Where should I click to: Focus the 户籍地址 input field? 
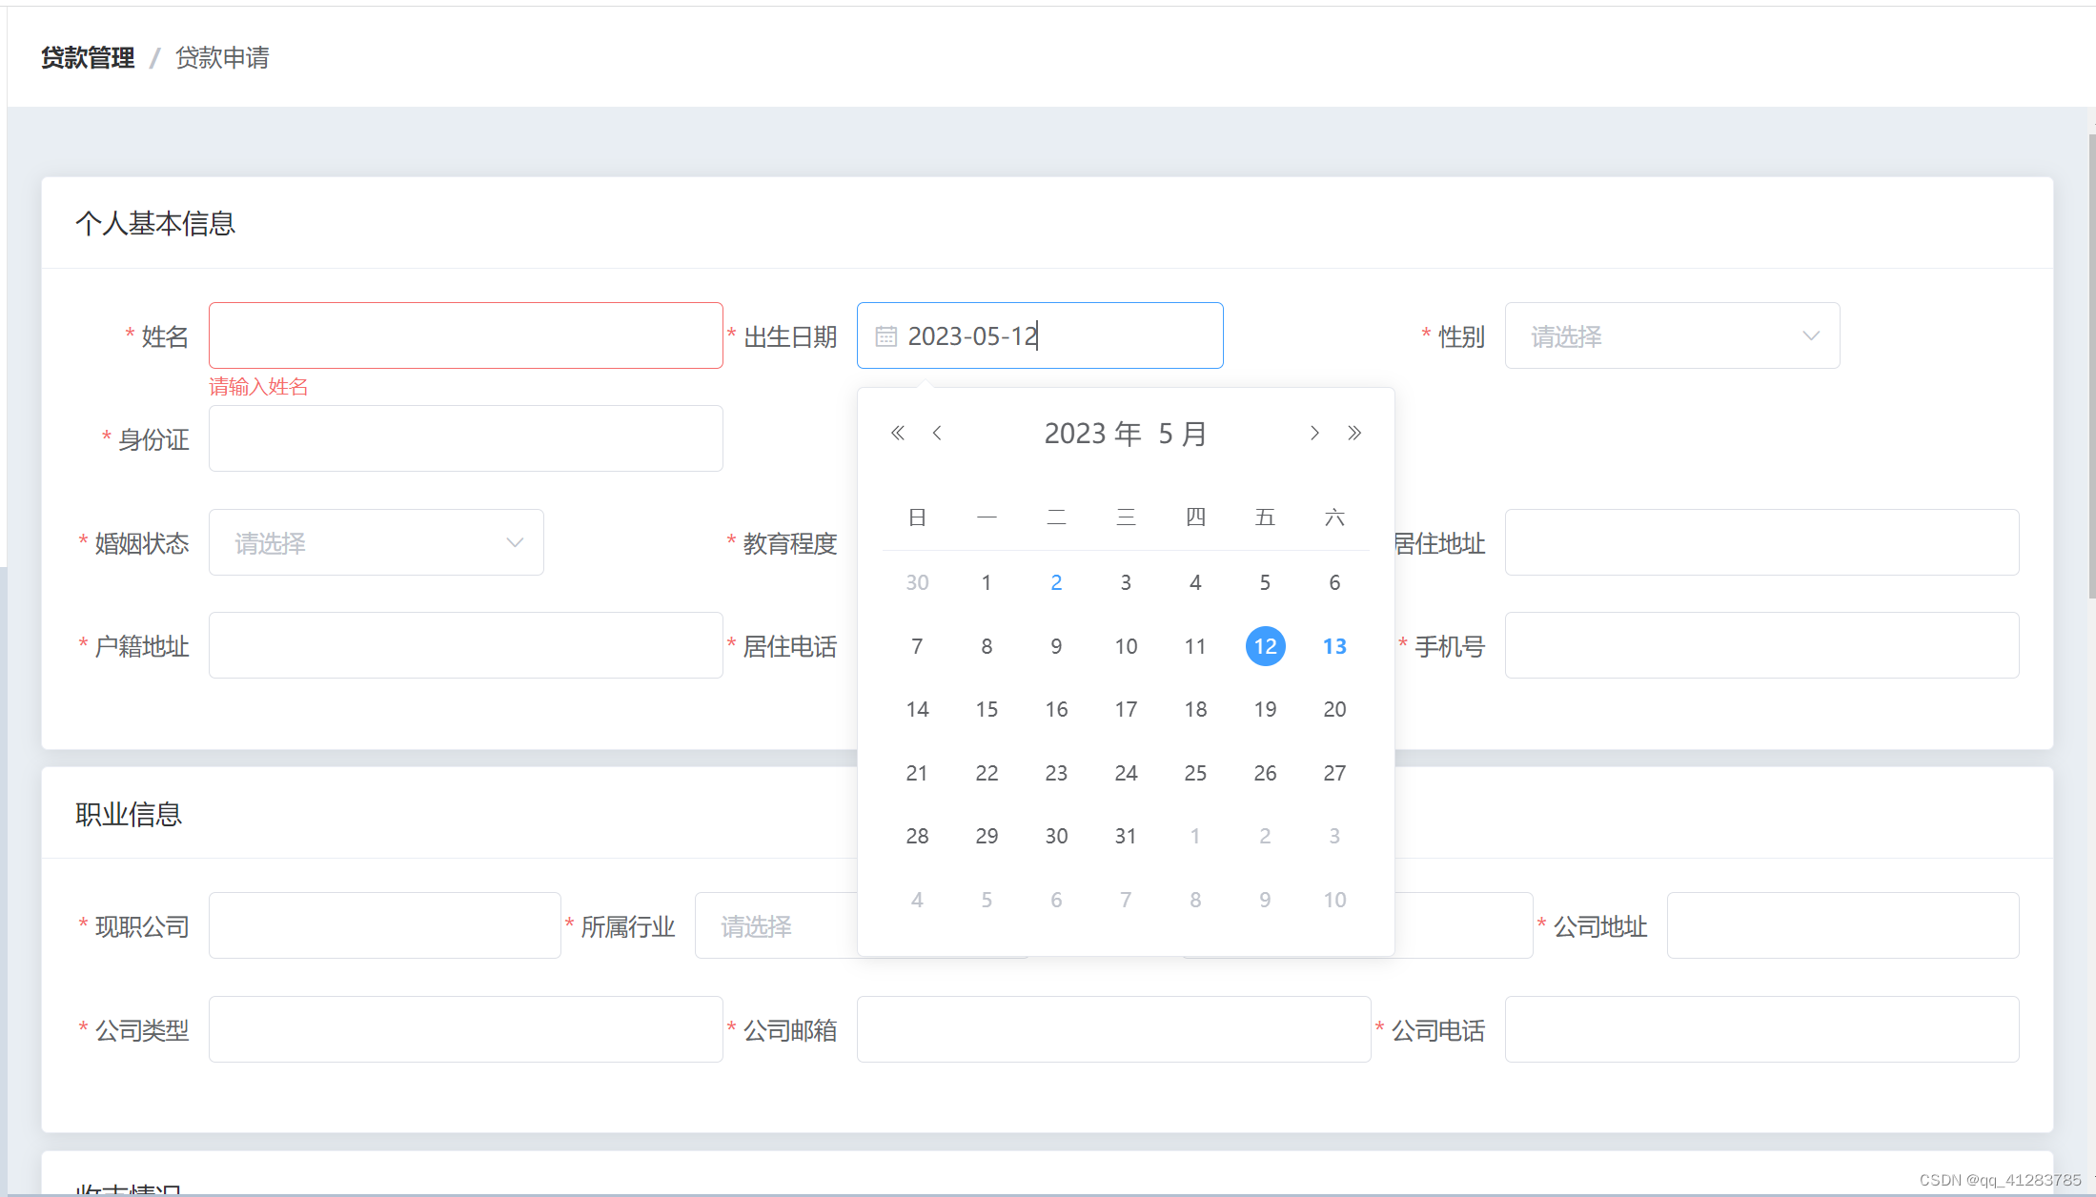click(x=466, y=645)
